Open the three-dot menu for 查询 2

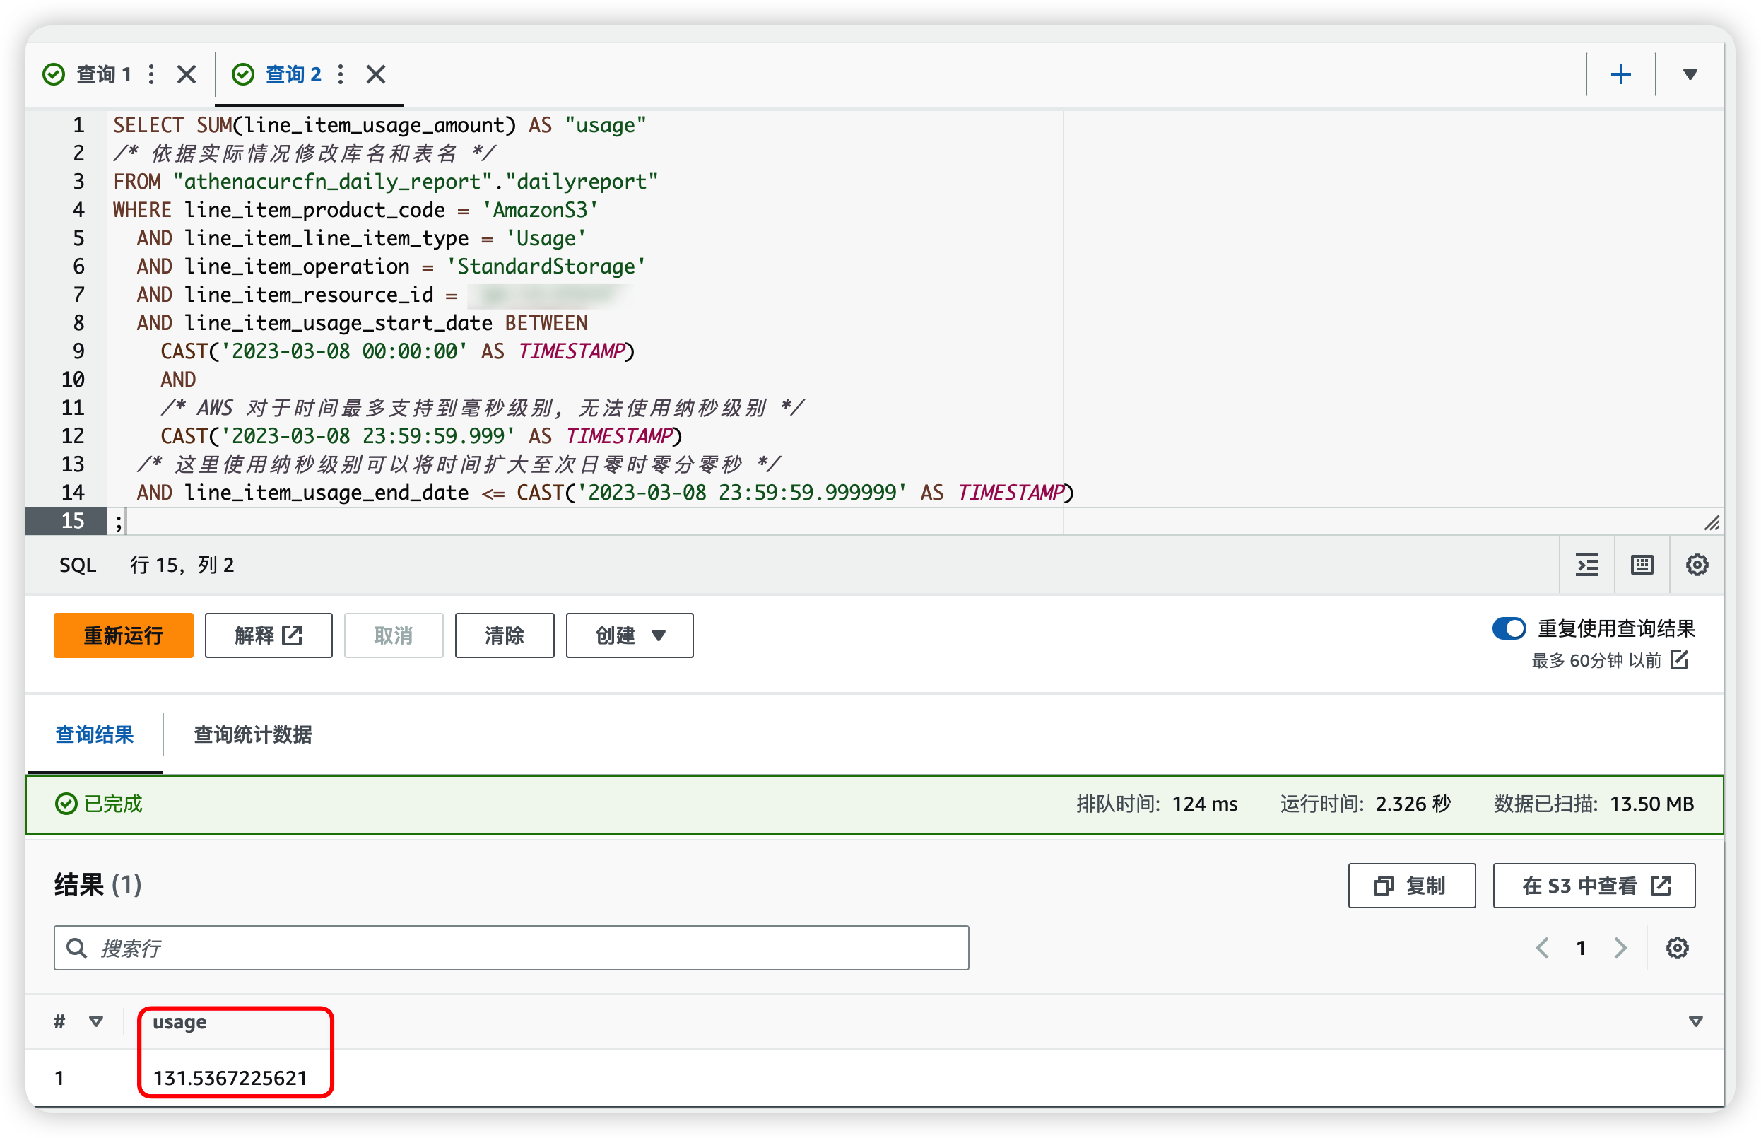[341, 74]
